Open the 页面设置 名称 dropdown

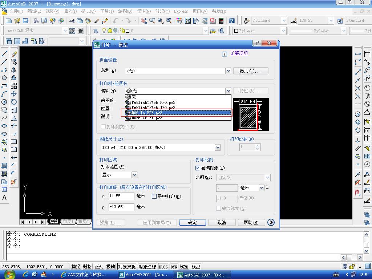pos(228,71)
